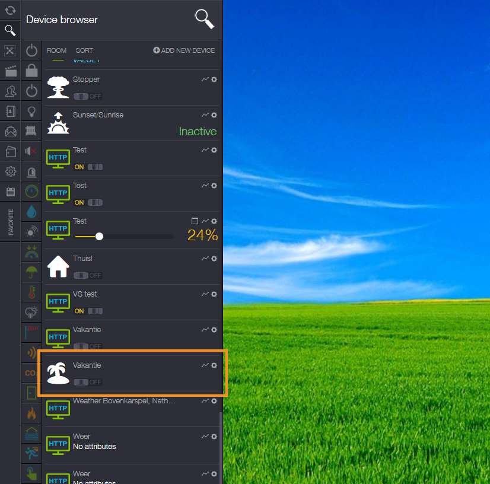Open the envelope messages sidebar icon
The height and width of the screenshot is (484, 490).
pyautogui.click(x=11, y=131)
